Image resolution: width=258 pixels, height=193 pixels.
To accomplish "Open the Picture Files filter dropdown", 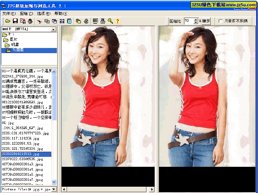I will [x=54, y=189].
